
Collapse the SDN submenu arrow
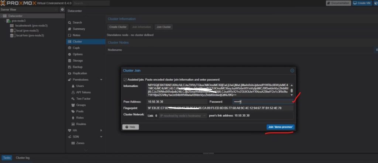101,137
